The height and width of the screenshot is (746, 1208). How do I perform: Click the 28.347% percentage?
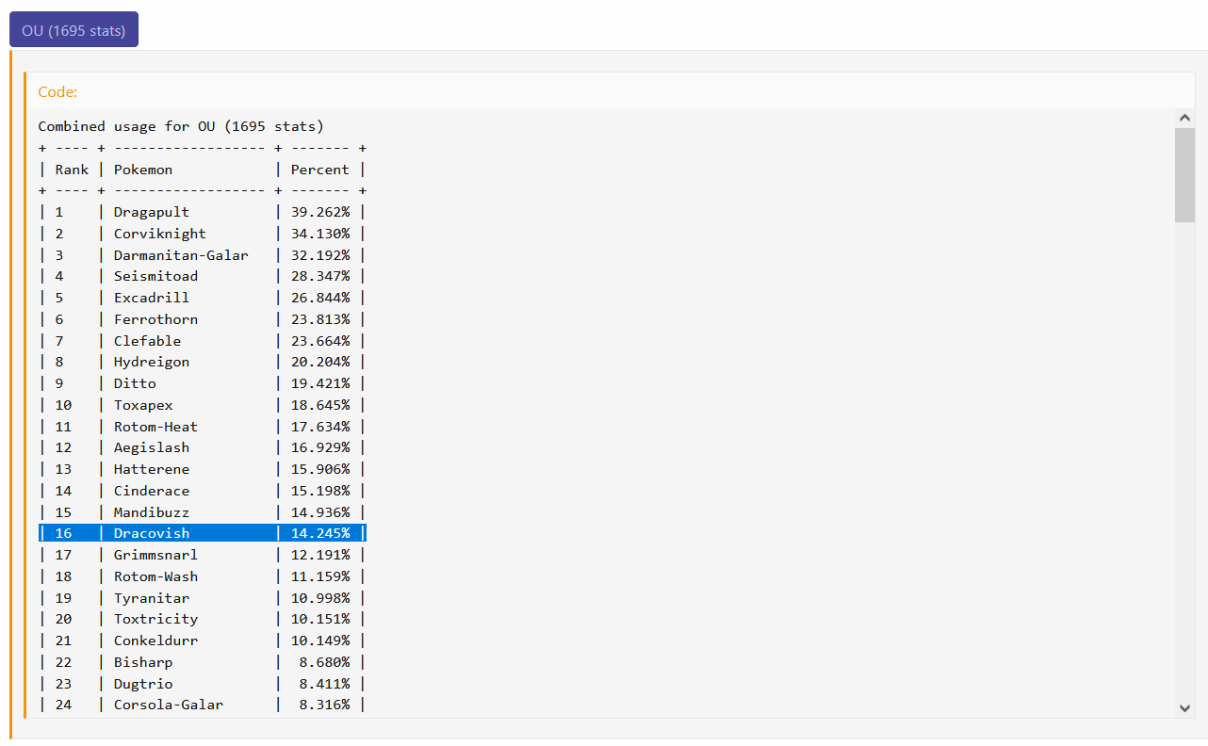320,276
